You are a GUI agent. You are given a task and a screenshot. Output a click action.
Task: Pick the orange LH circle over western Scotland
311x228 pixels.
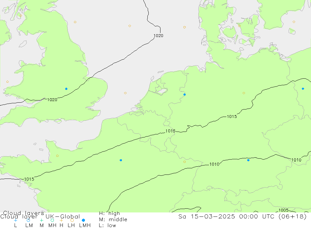21,16
